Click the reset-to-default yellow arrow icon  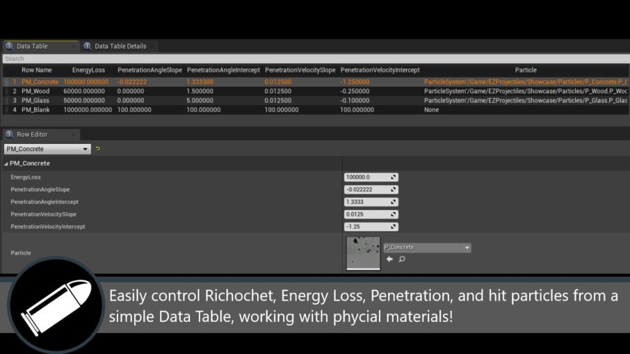pos(98,149)
